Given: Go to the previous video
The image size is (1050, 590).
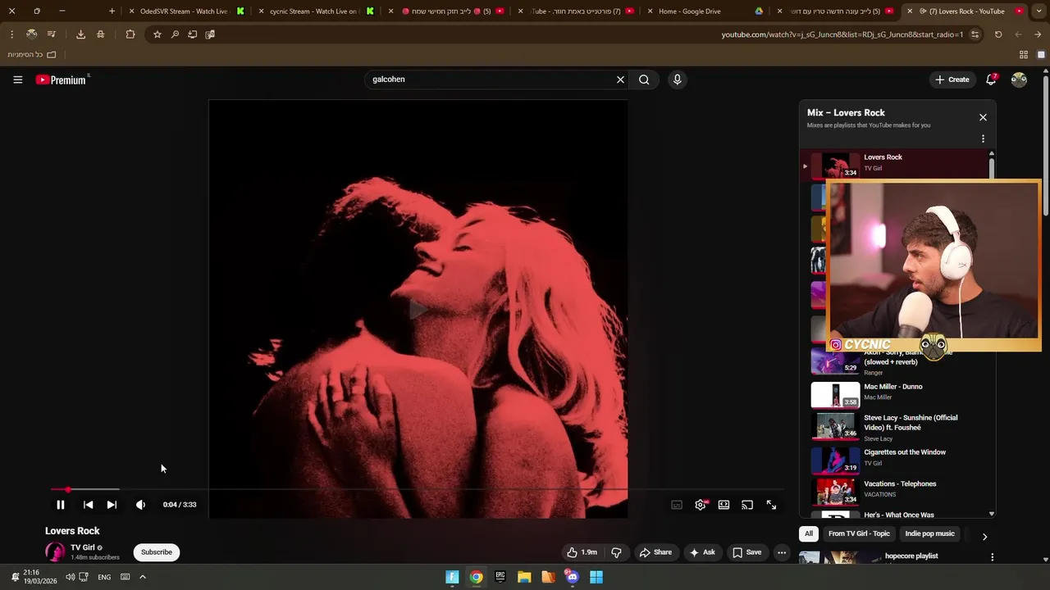Looking at the screenshot, I should point(88,505).
